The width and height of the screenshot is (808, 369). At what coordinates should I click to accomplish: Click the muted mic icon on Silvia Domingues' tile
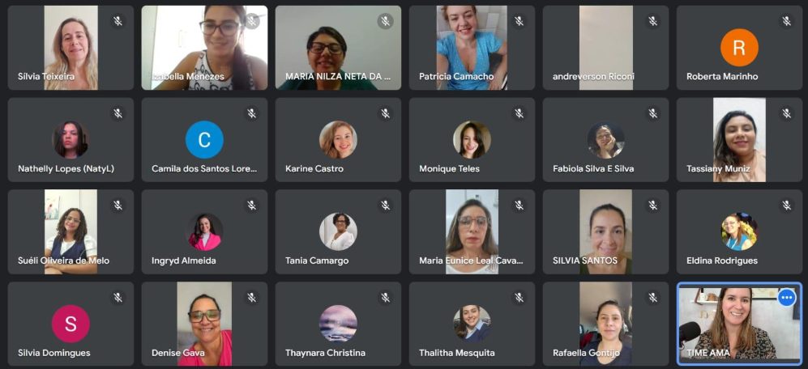(118, 298)
